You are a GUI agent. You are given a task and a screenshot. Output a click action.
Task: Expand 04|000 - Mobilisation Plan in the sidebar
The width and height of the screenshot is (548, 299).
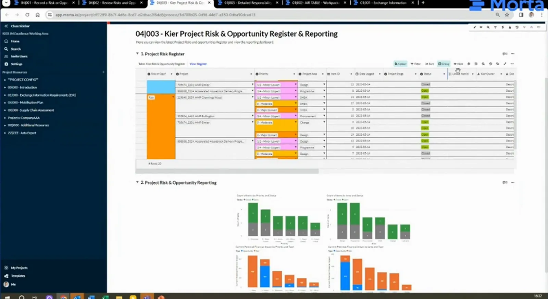5,103
